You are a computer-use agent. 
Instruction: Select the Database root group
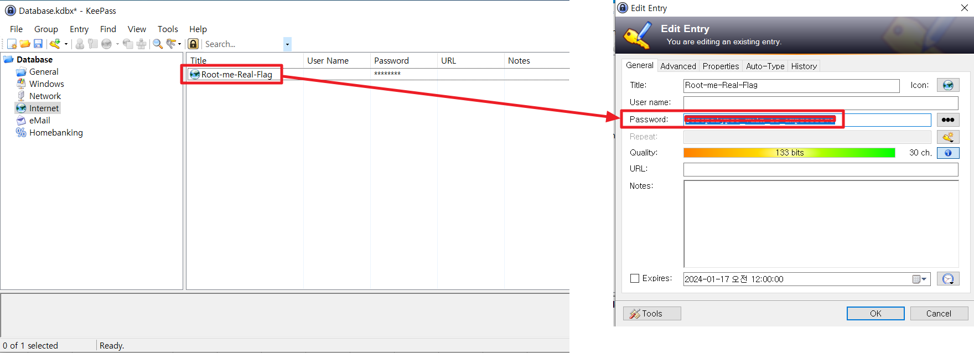pyautogui.click(x=34, y=60)
